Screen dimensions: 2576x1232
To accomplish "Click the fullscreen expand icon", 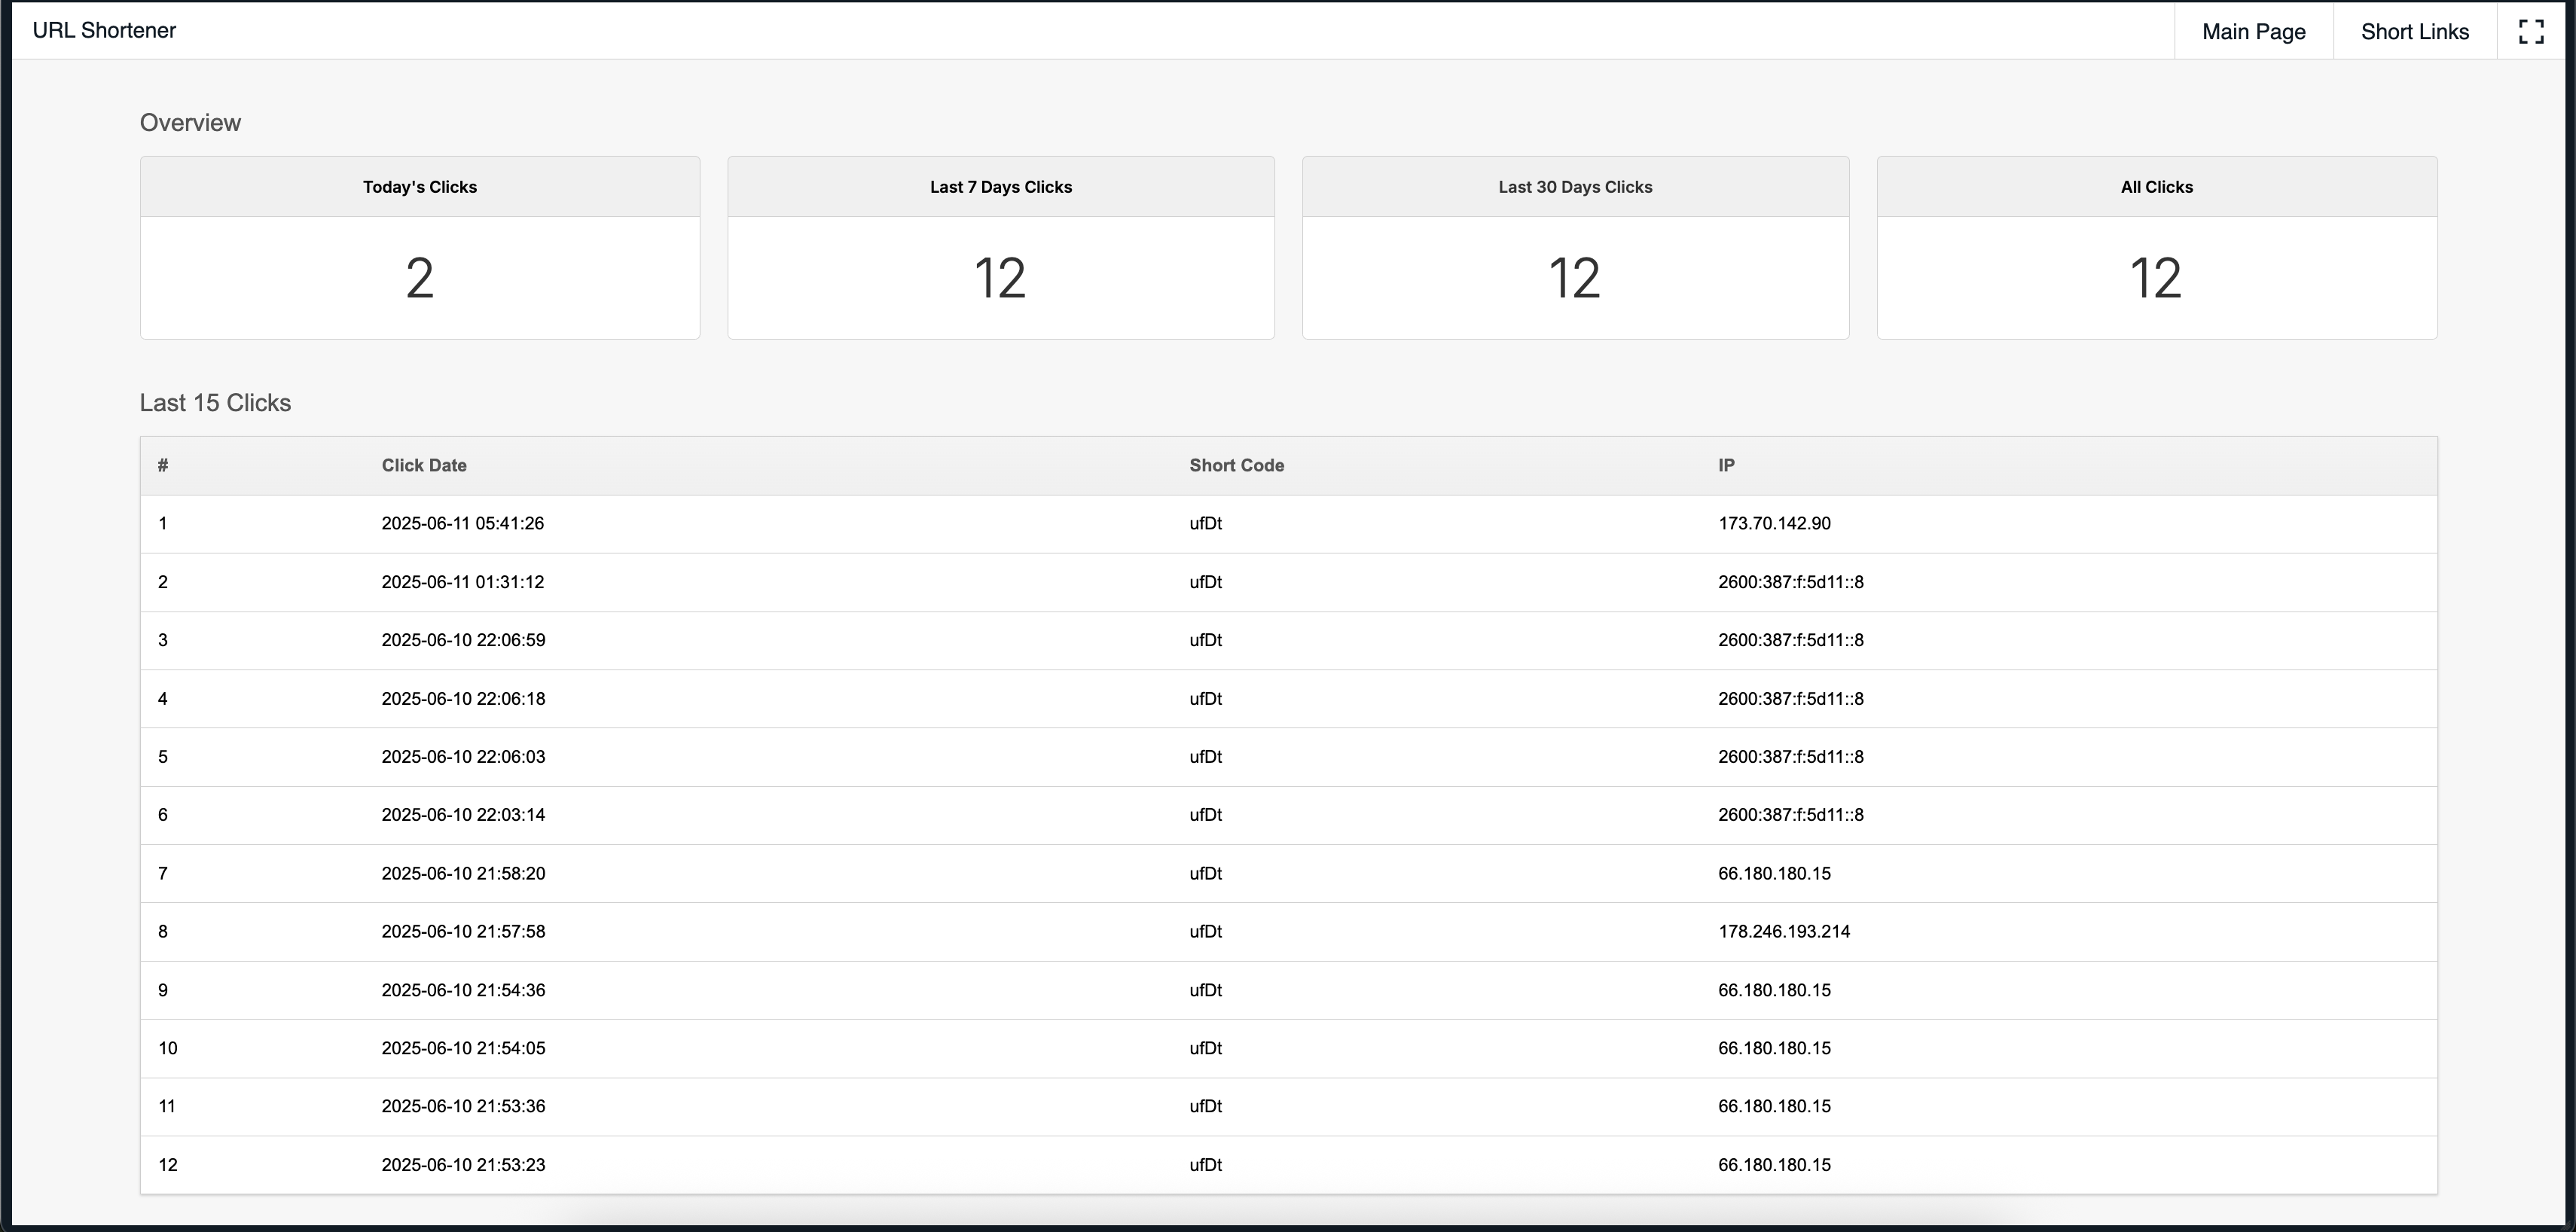I will 2531,31.
